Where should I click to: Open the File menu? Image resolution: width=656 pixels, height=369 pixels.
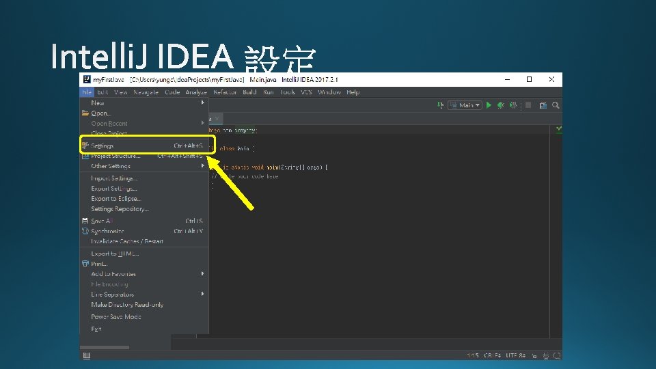[87, 92]
